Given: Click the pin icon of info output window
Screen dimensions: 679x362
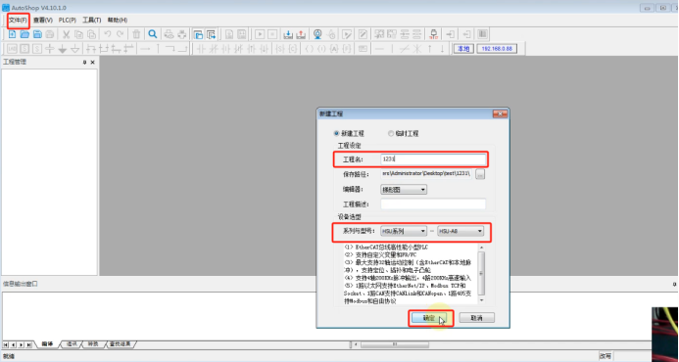Looking at the screenshot, I should tap(674, 284).
